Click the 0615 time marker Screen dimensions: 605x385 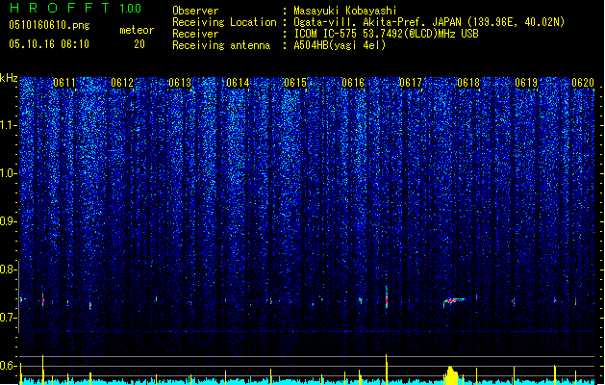295,83
